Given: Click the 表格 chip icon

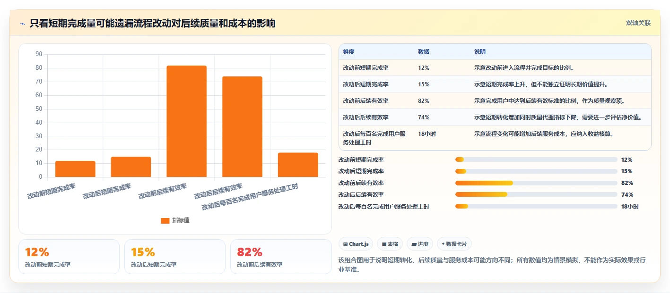Looking at the screenshot, I should click(384, 244).
